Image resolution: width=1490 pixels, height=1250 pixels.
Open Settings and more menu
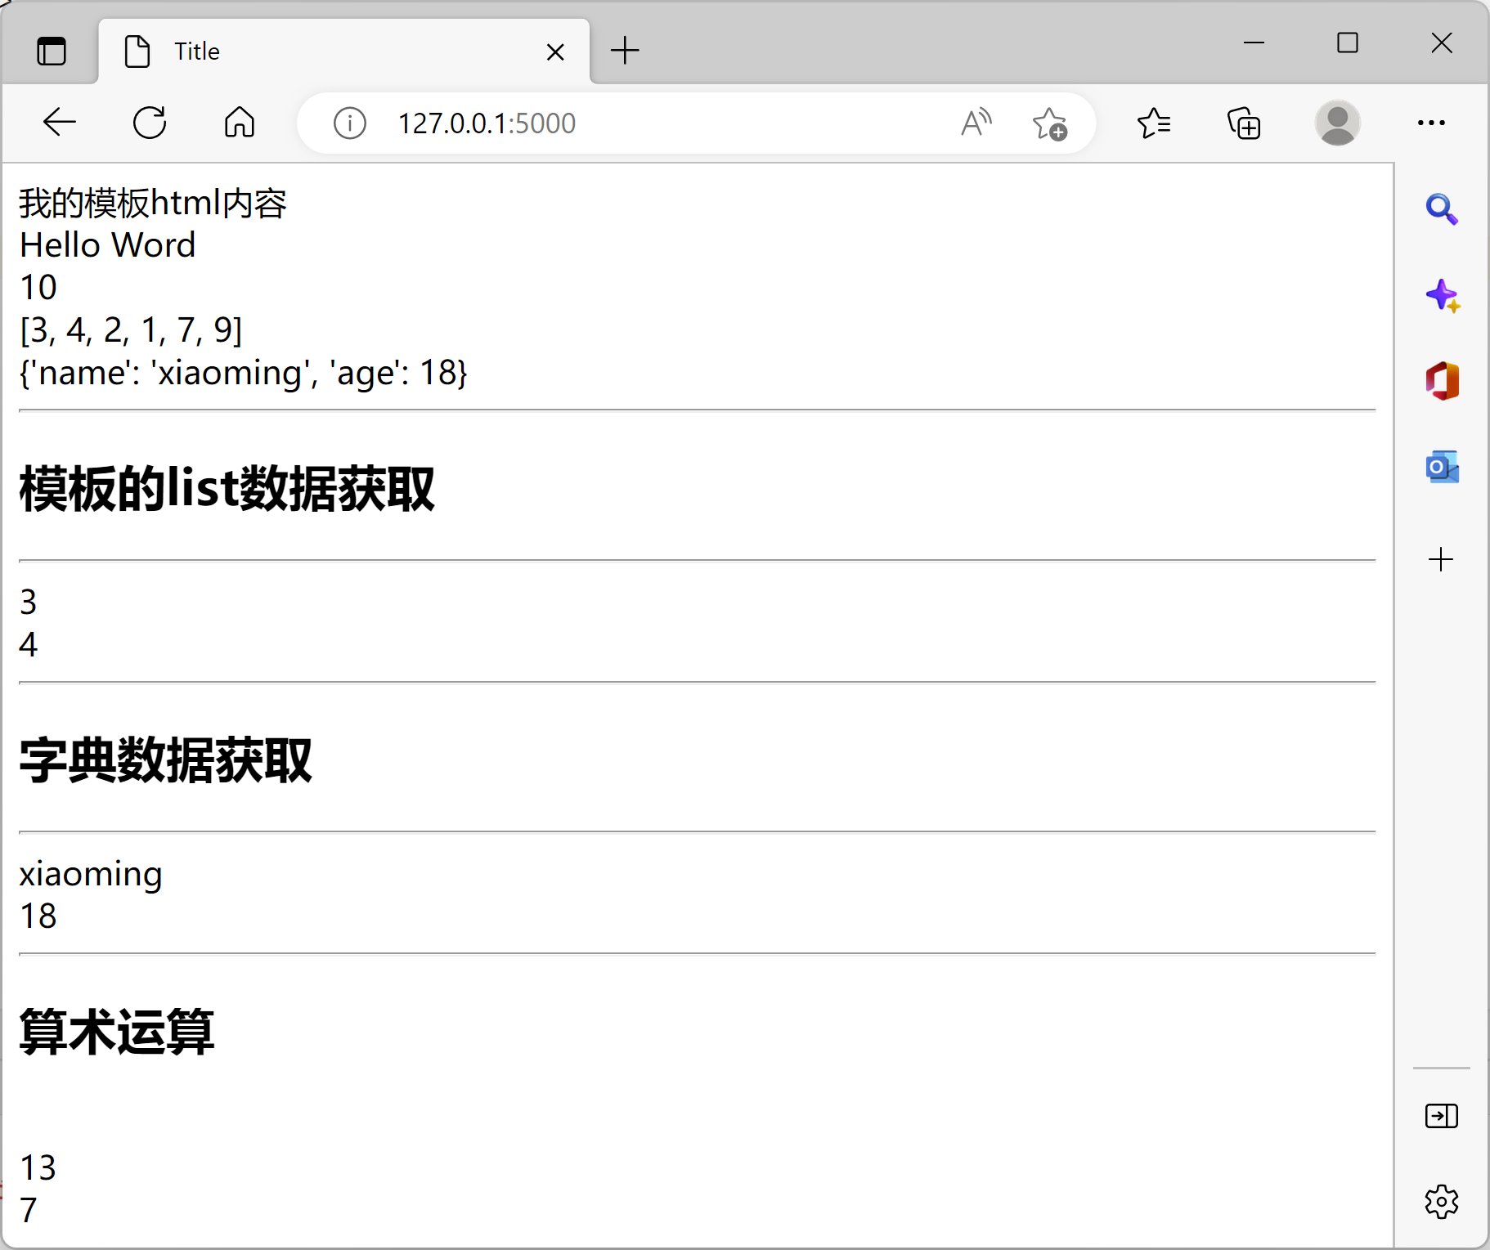pyautogui.click(x=1431, y=123)
